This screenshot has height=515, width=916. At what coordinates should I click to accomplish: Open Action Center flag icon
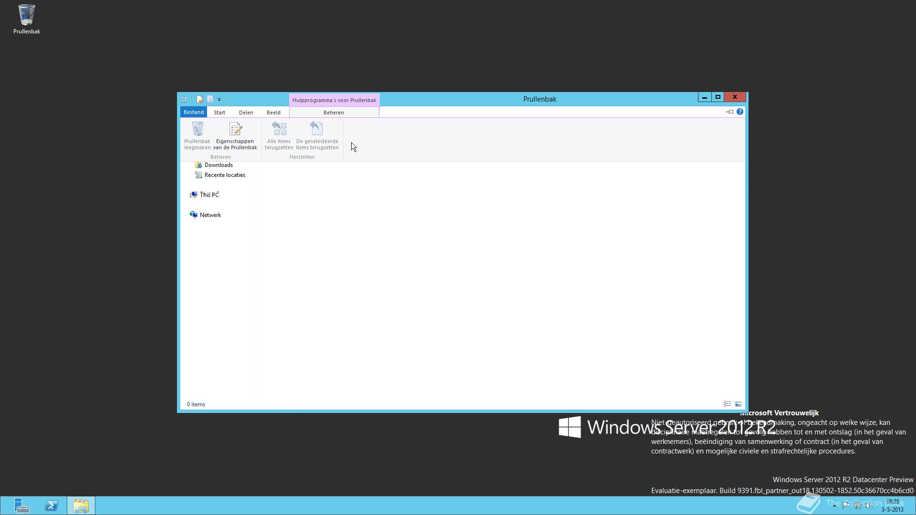(846, 505)
